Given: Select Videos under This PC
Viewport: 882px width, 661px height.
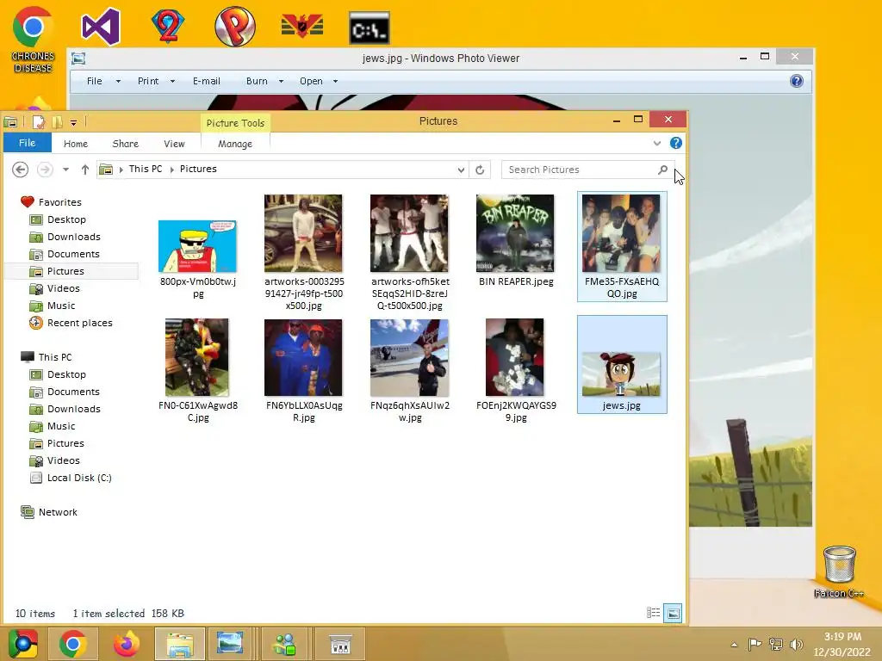Looking at the screenshot, I should point(63,460).
